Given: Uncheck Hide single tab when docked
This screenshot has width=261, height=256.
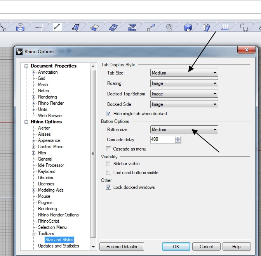Looking at the screenshot, I should 109,114.
